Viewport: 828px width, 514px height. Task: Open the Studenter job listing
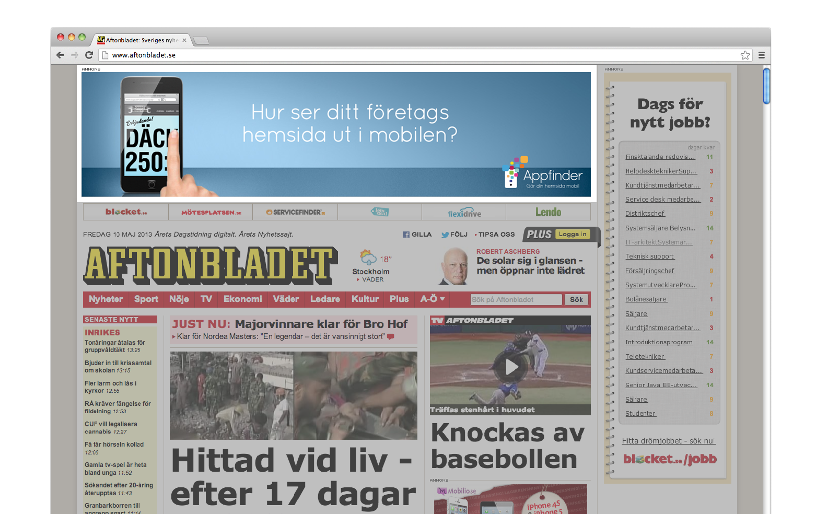pyautogui.click(x=640, y=414)
